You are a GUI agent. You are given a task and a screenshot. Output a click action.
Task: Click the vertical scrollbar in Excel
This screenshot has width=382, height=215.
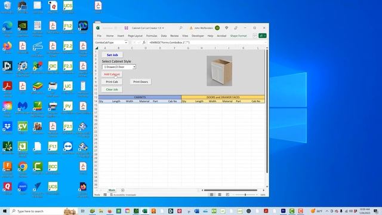pyautogui.click(x=267, y=111)
